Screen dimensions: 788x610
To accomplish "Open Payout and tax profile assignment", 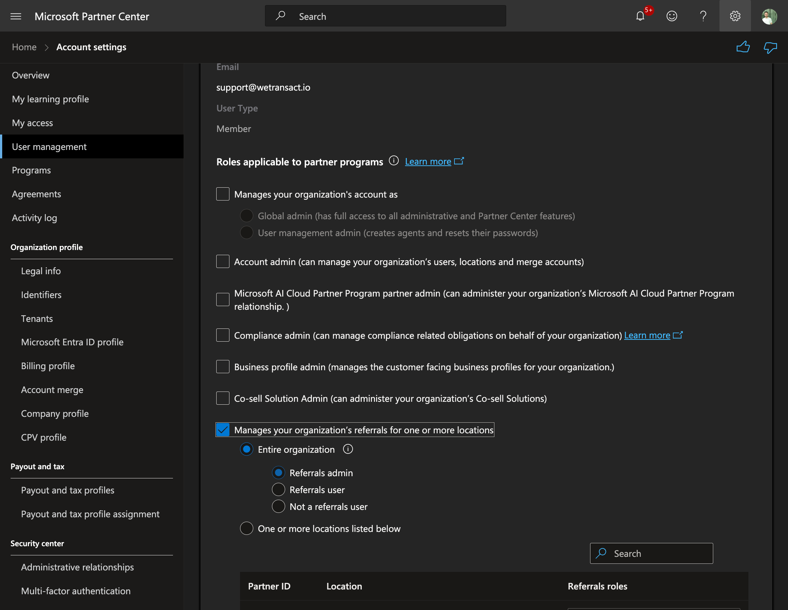I will click(x=90, y=514).
